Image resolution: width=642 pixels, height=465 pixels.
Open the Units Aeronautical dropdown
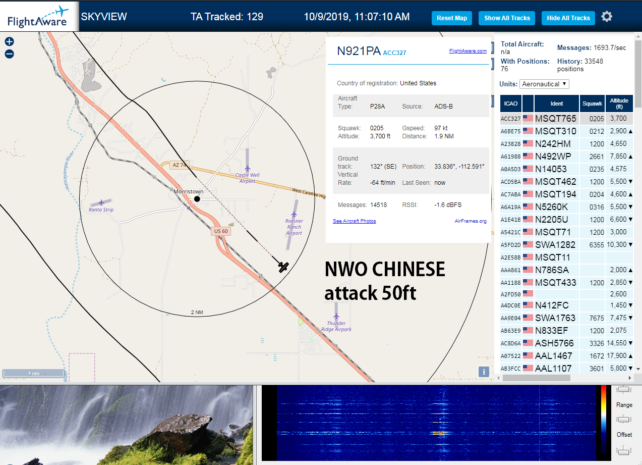[x=545, y=84]
